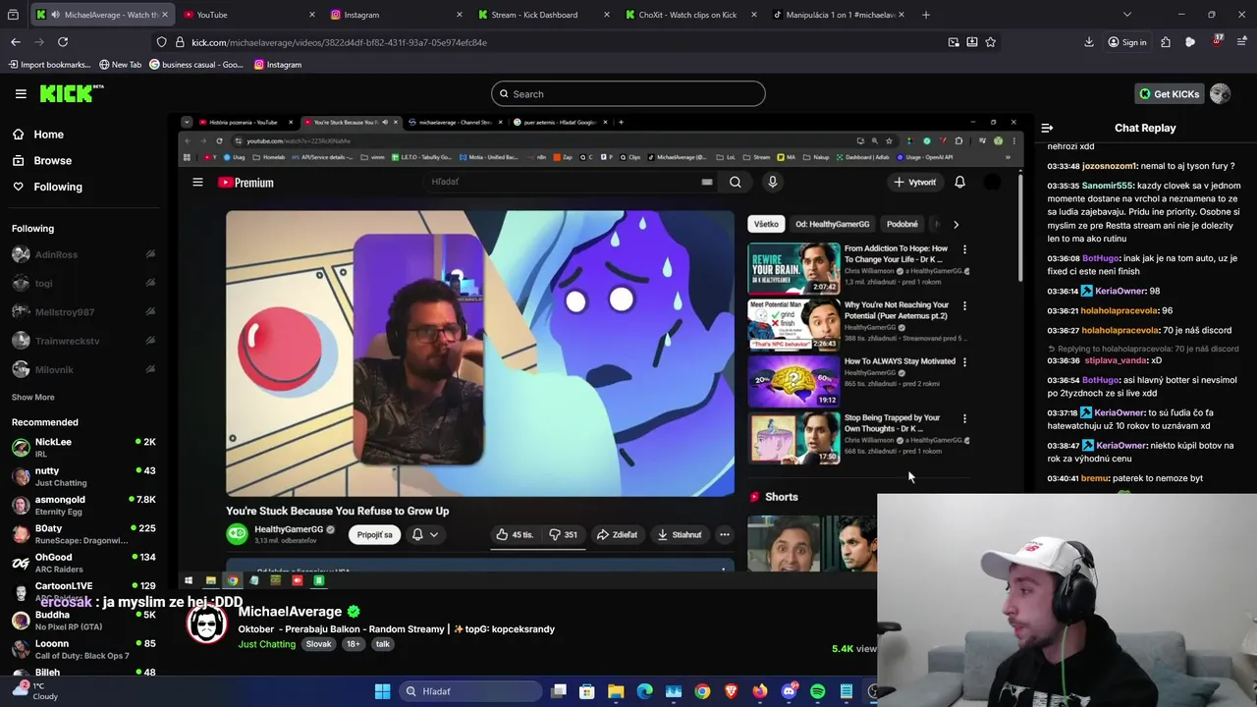Open Instagram bookmark in bookmarks bar
Screen dimensions: 1257x707
tap(277, 65)
